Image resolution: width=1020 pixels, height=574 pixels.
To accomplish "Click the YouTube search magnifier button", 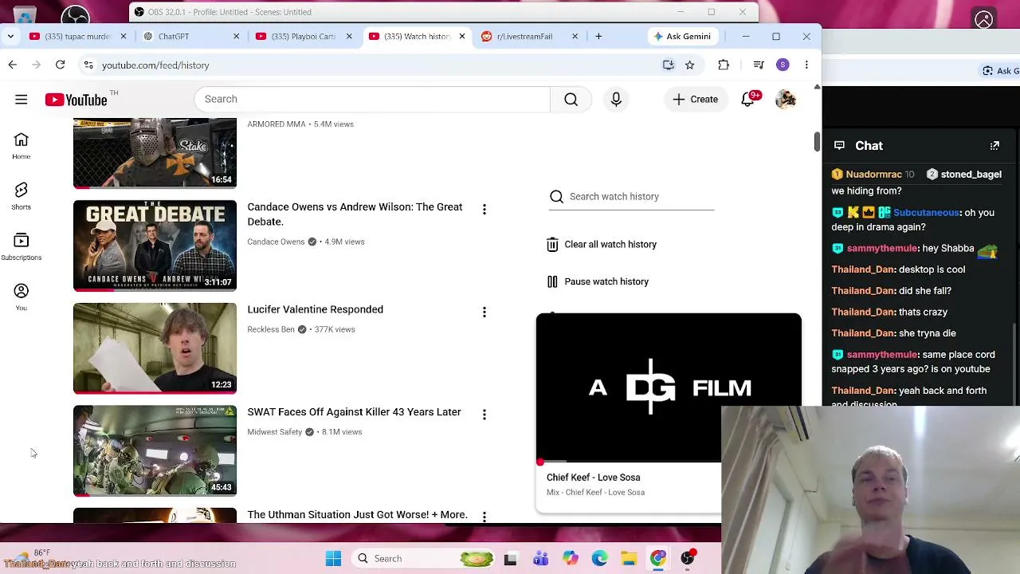I will [x=571, y=100].
